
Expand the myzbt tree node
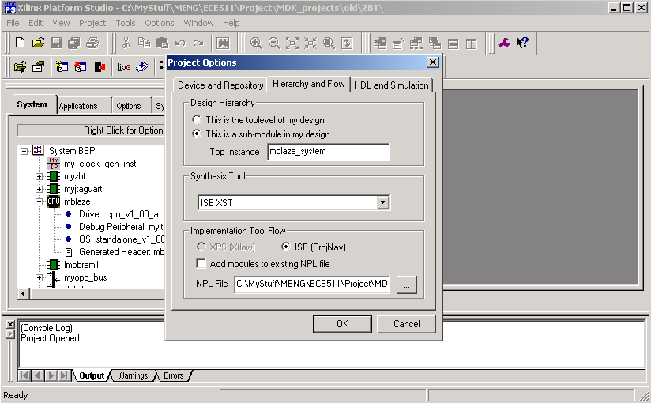pyautogui.click(x=40, y=176)
